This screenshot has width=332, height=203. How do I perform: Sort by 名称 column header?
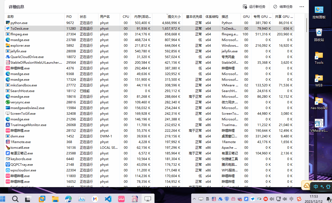pyautogui.click(x=35, y=17)
